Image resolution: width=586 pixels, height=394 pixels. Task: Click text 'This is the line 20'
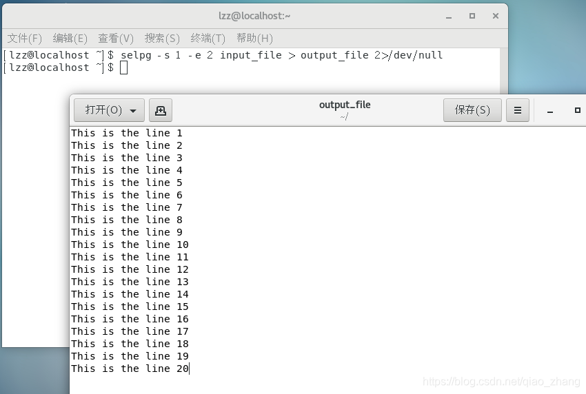point(130,369)
